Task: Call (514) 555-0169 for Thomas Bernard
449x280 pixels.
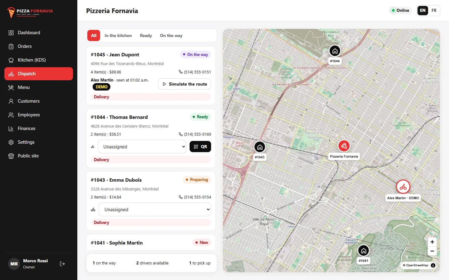Action: pyautogui.click(x=195, y=134)
